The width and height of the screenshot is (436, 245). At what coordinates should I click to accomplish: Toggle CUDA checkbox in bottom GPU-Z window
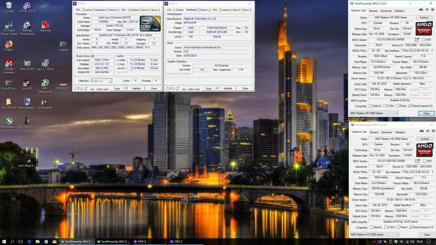click(x=385, y=227)
